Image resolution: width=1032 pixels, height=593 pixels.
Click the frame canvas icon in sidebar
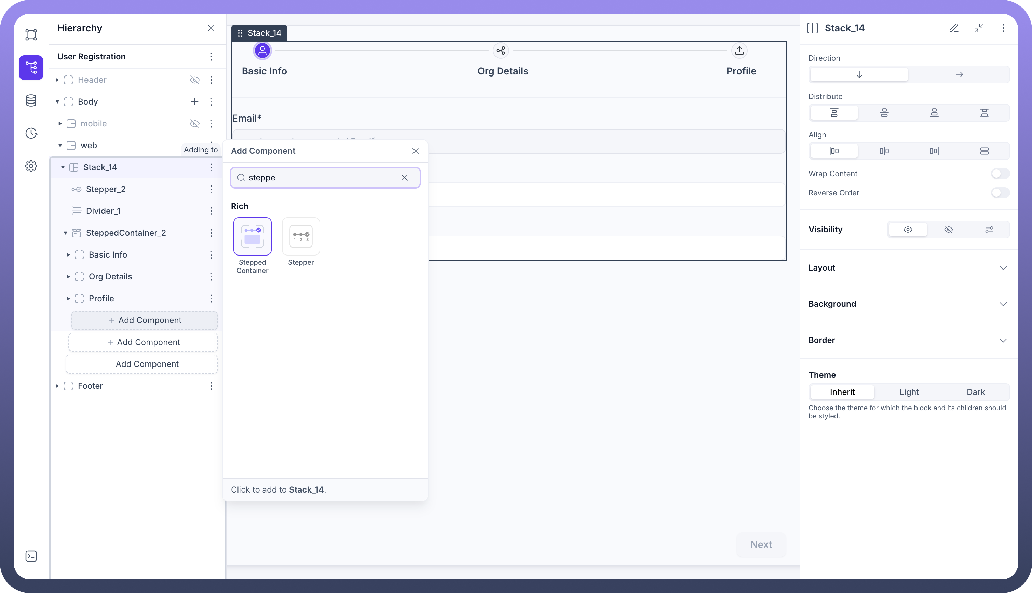point(31,35)
